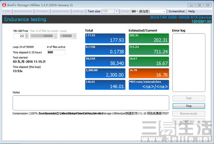Image resolution: width=214 pixels, height=144 pixels.
Task: Click the MD5 test button
Action: tap(189, 121)
